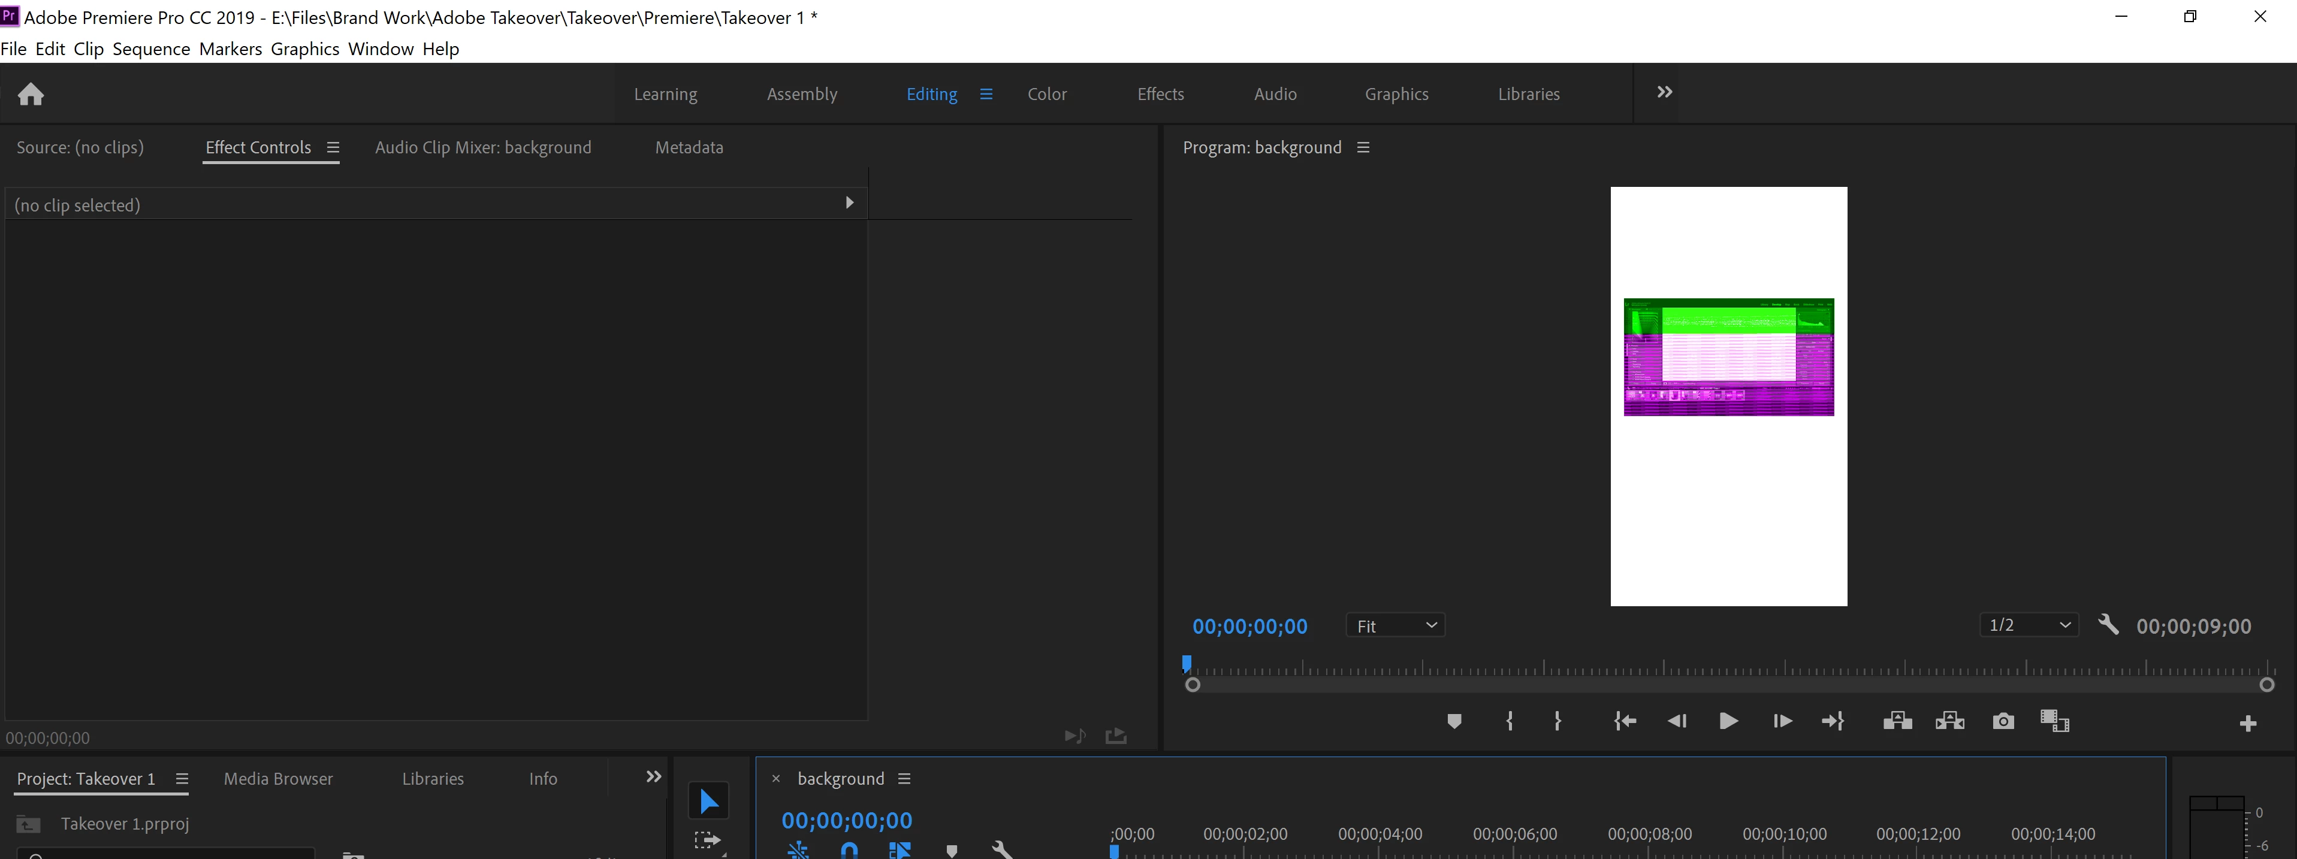Viewport: 2297px width, 859px height.
Task: Expand hidden workspaces with double chevron
Action: tap(1664, 93)
